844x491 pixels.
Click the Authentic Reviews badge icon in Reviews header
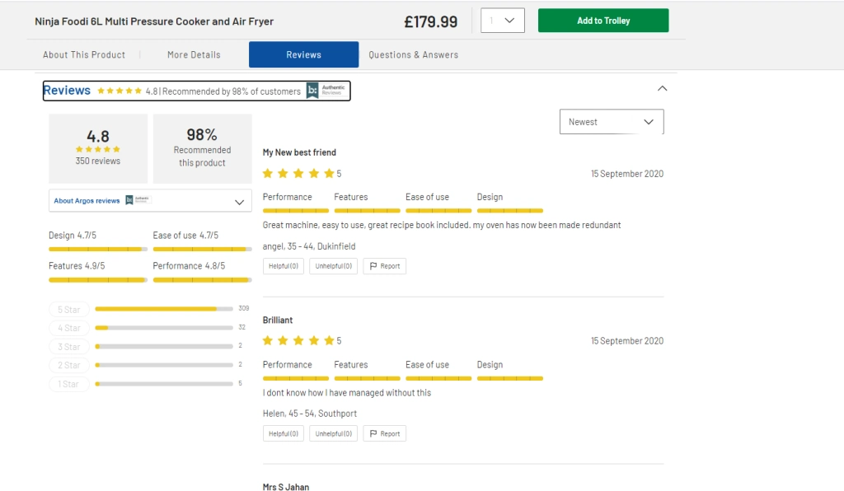(326, 91)
